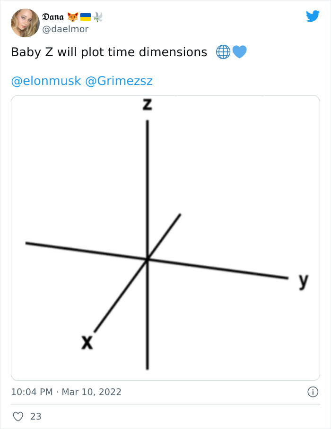Click the X axis label in the image
Screen dimensions: 331x429
pos(87,341)
